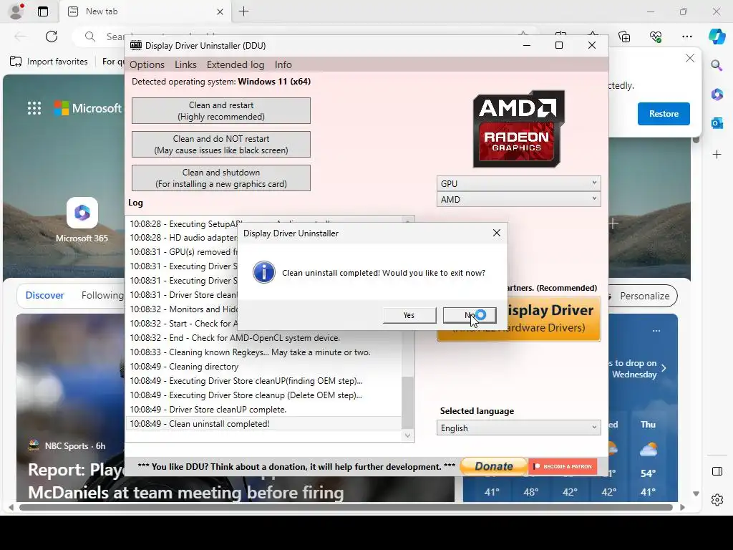Open the Microsoft 365 sidebar icon
This screenshot has width=733, height=550.
717,95
